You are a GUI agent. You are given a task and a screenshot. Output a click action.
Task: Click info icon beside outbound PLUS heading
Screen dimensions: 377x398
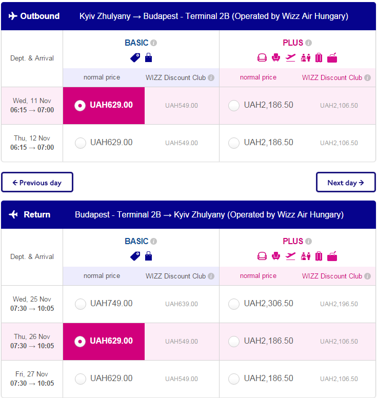[308, 43]
